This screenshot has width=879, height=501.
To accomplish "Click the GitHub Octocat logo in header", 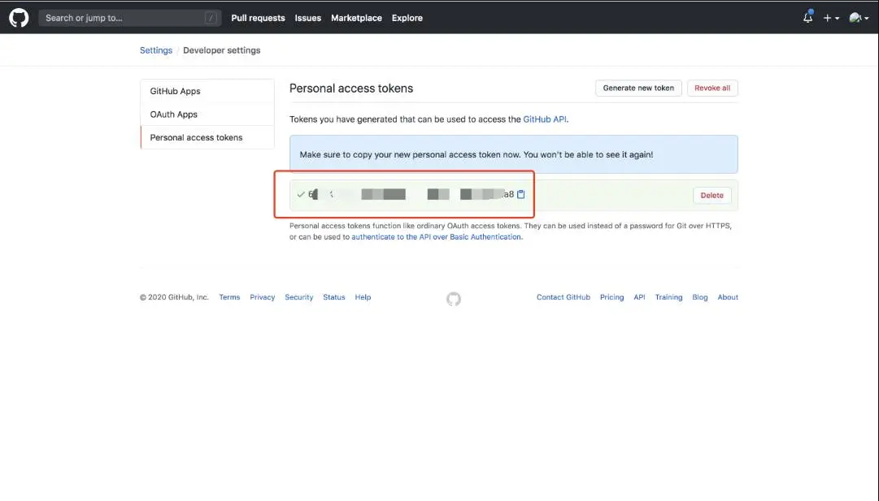I will (x=19, y=17).
